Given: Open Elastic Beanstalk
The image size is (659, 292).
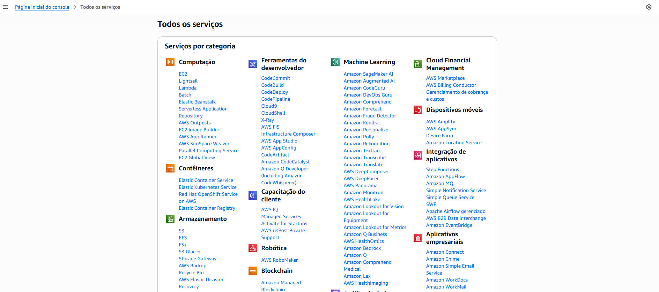Looking at the screenshot, I should [197, 102].
